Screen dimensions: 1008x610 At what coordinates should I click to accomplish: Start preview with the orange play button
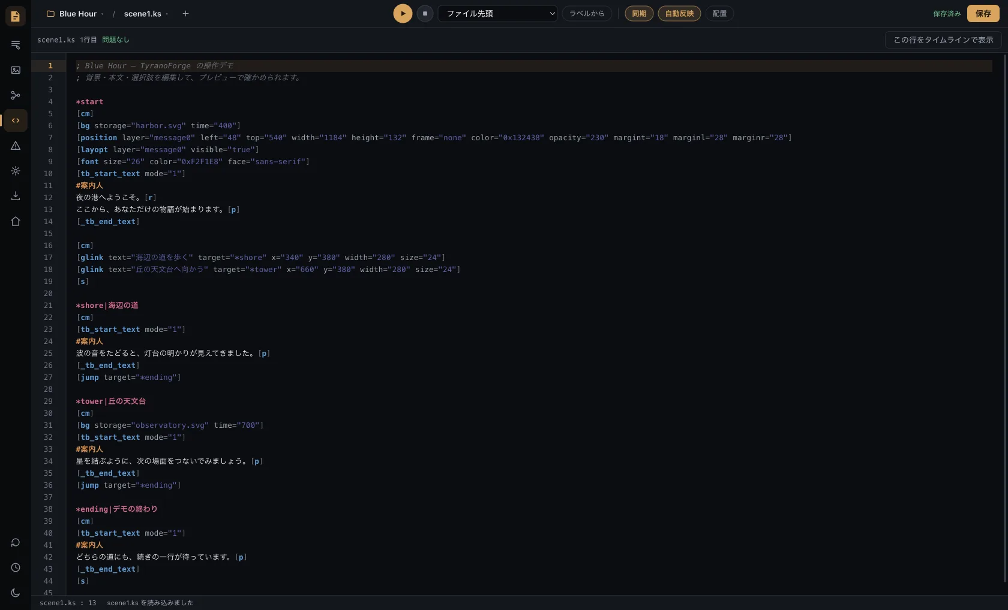point(403,13)
